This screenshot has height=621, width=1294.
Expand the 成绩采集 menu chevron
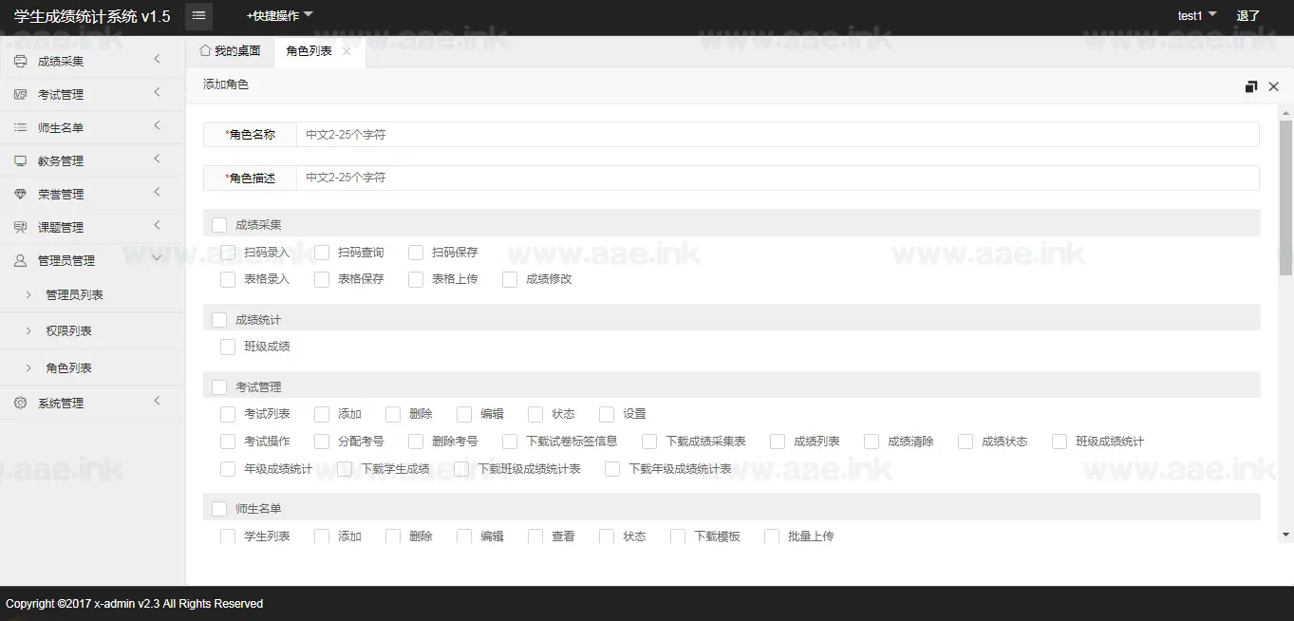click(157, 60)
